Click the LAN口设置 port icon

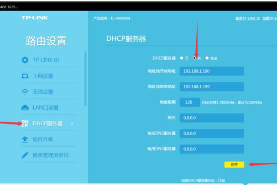pos(25,108)
